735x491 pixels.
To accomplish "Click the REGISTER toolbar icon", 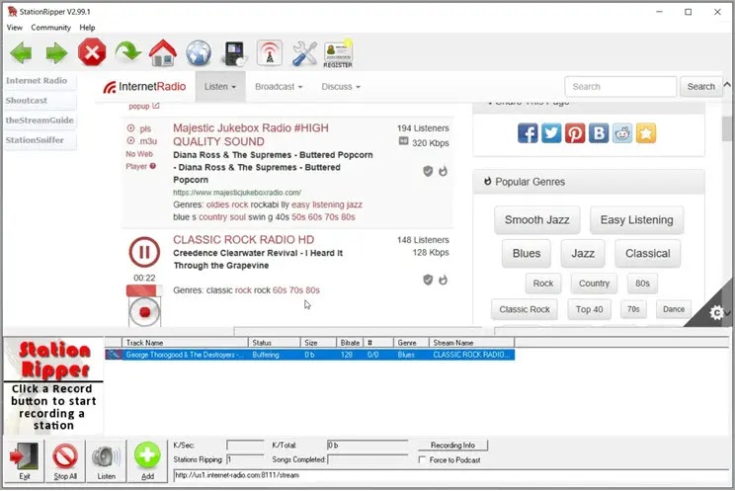I will tap(338, 54).
